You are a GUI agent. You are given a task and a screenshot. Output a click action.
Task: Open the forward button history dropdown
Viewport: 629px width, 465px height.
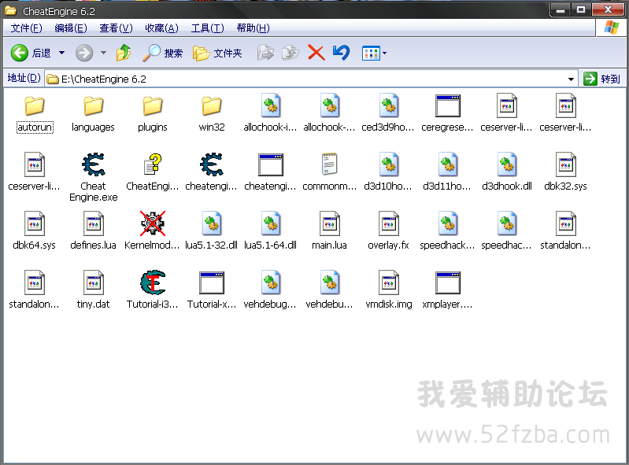103,53
